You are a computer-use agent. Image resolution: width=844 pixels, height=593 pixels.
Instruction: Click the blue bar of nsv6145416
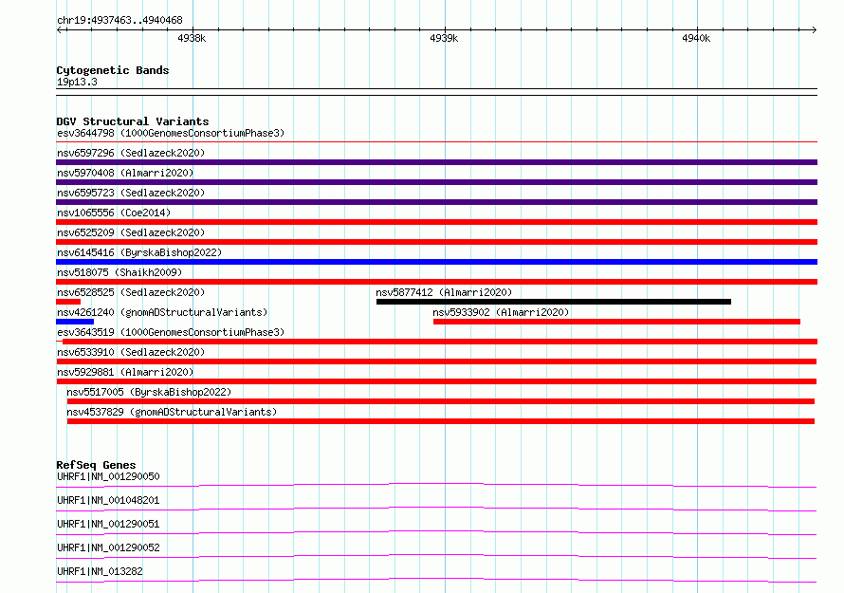[436, 262]
